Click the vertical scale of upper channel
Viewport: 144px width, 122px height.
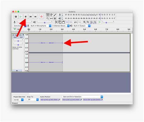[x=26, y=43]
